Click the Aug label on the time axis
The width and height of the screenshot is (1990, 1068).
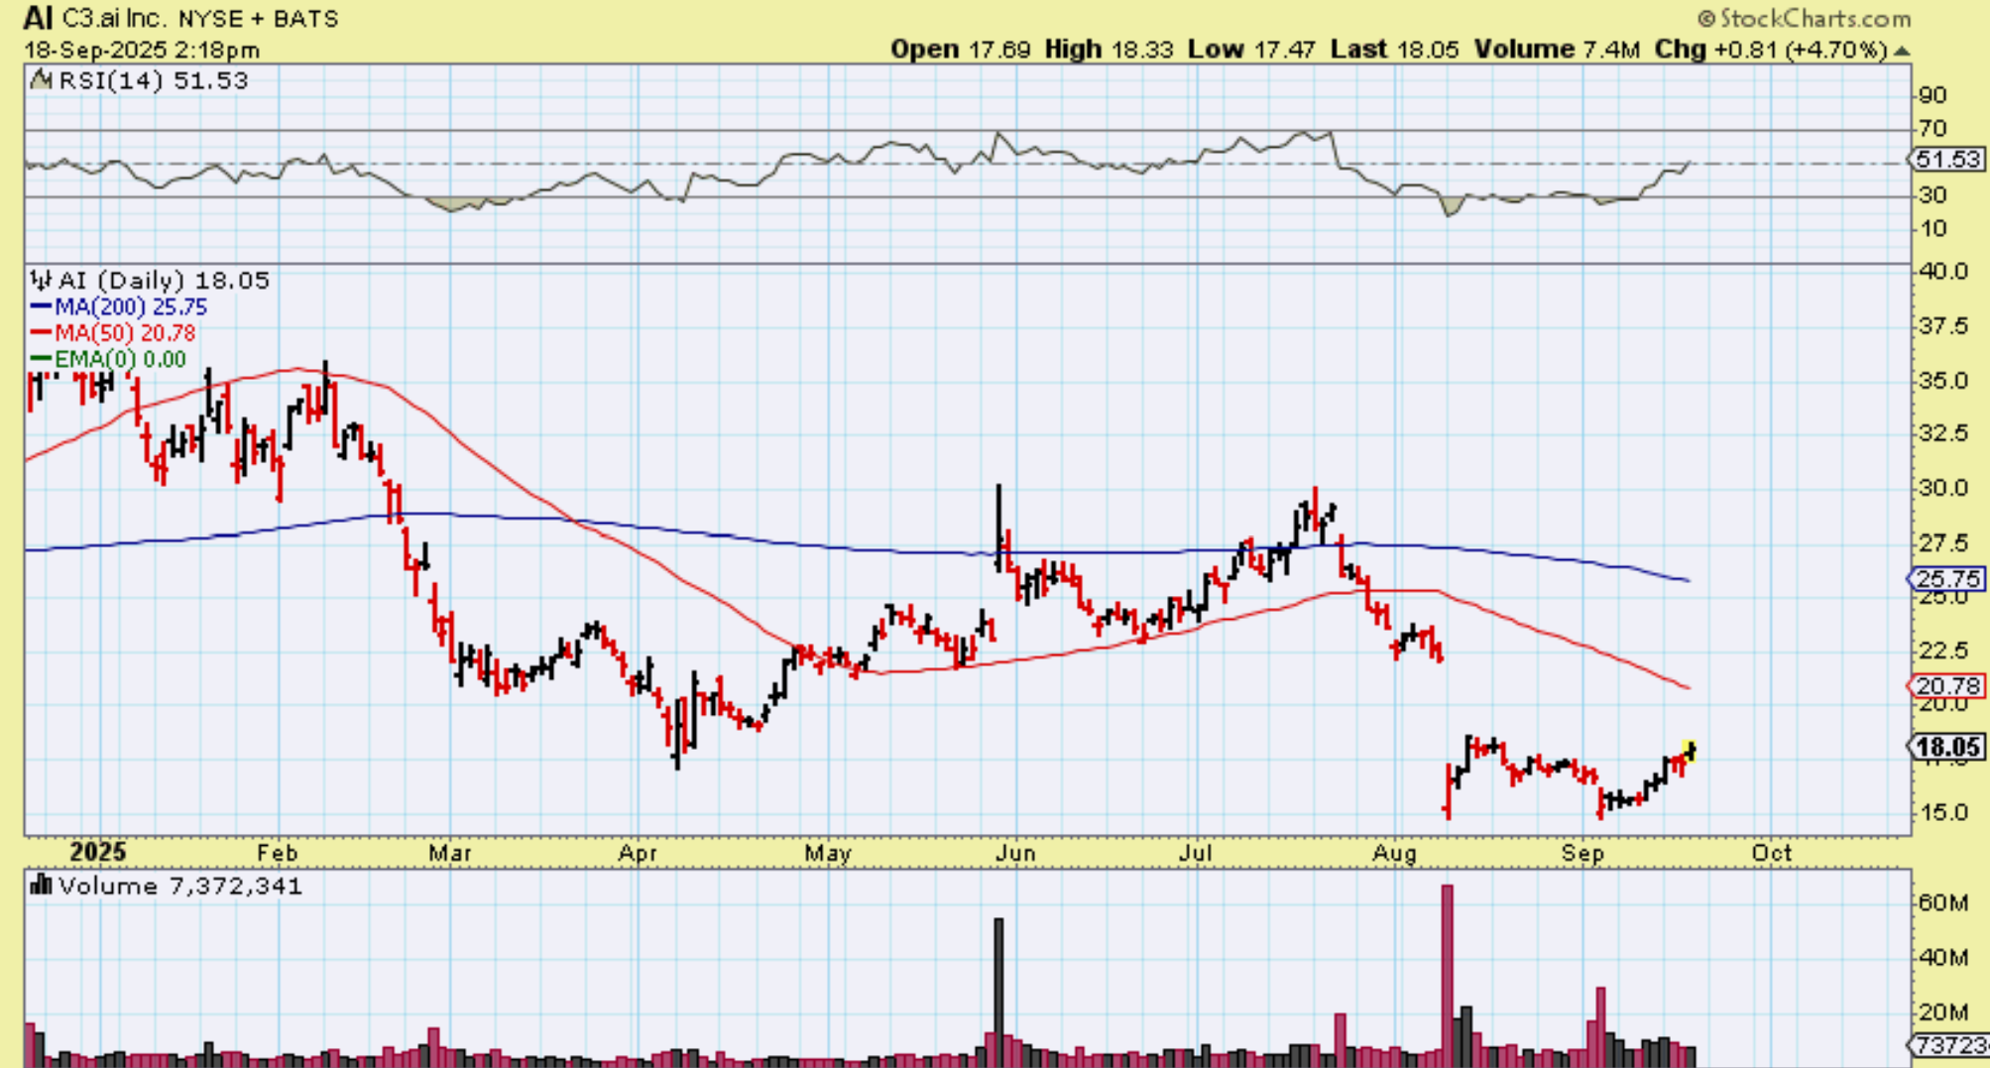click(1394, 853)
